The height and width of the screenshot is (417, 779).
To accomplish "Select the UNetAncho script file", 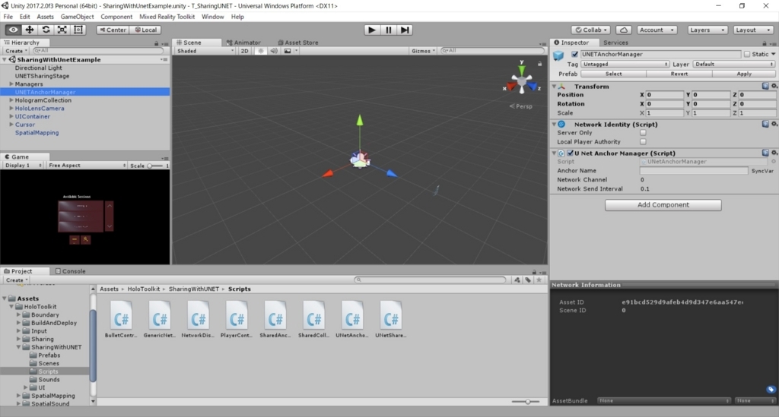I will 352,319.
